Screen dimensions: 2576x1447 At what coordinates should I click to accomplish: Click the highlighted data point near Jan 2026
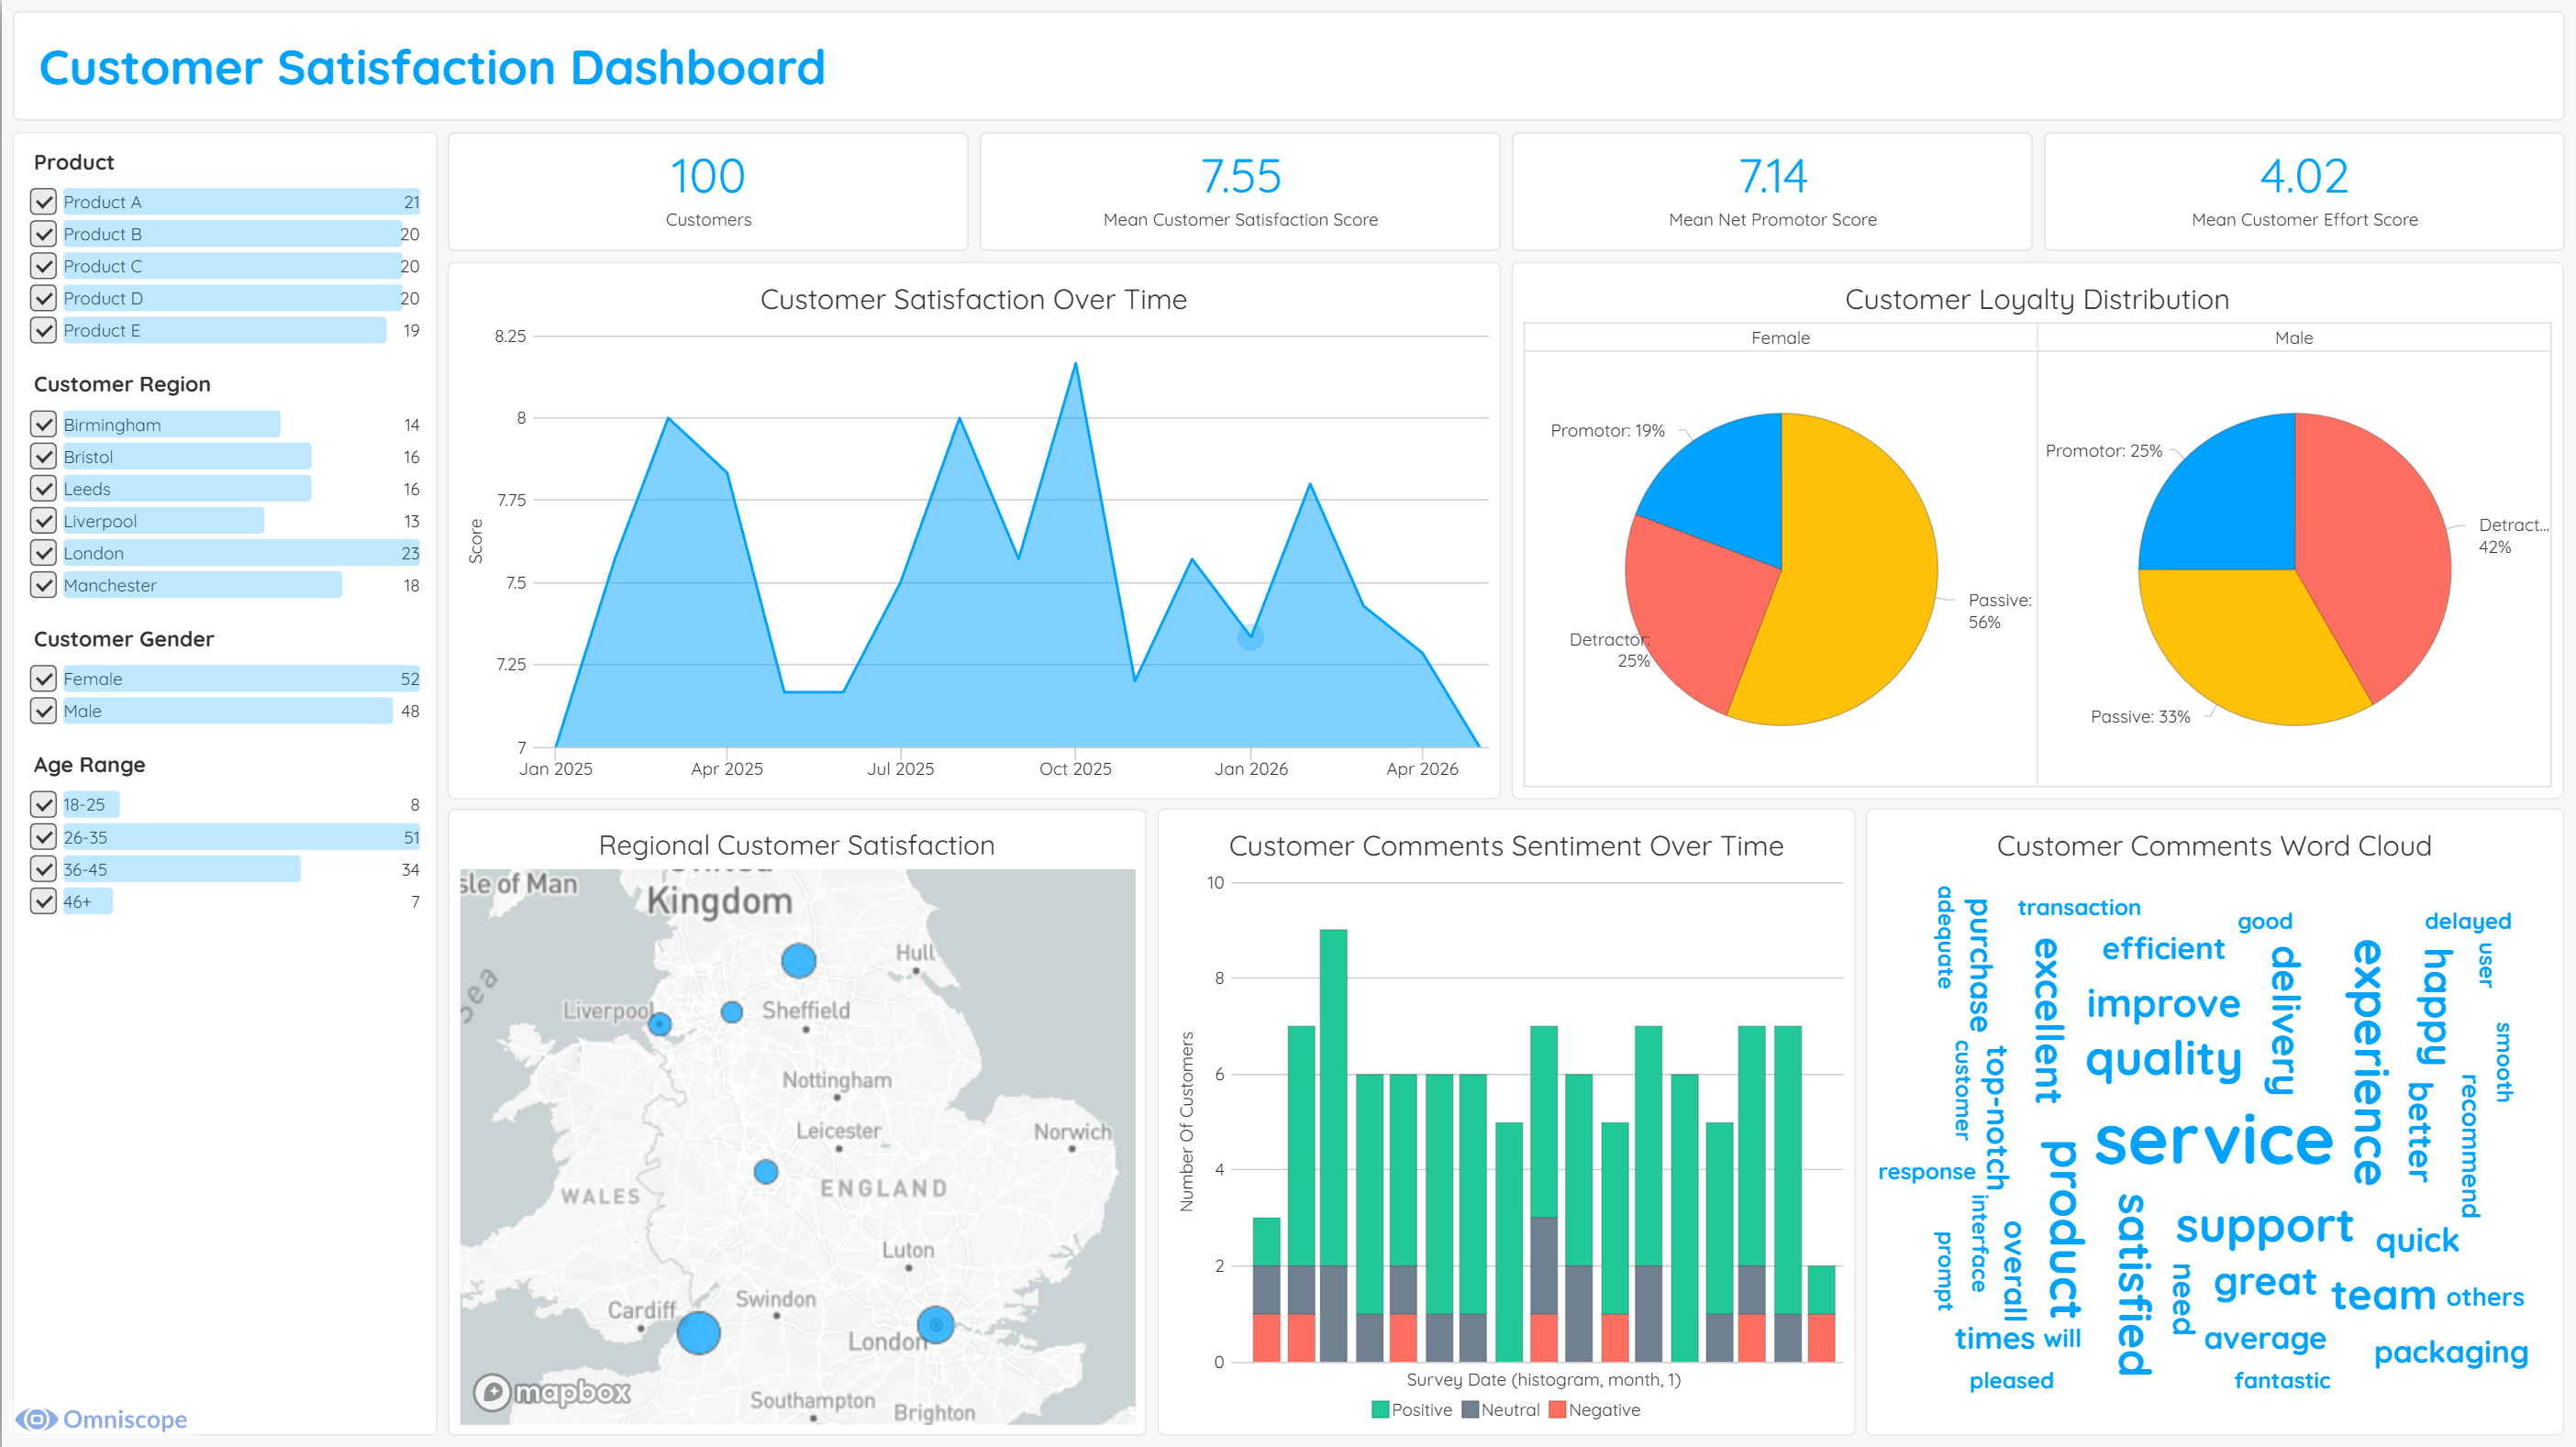click(1250, 636)
